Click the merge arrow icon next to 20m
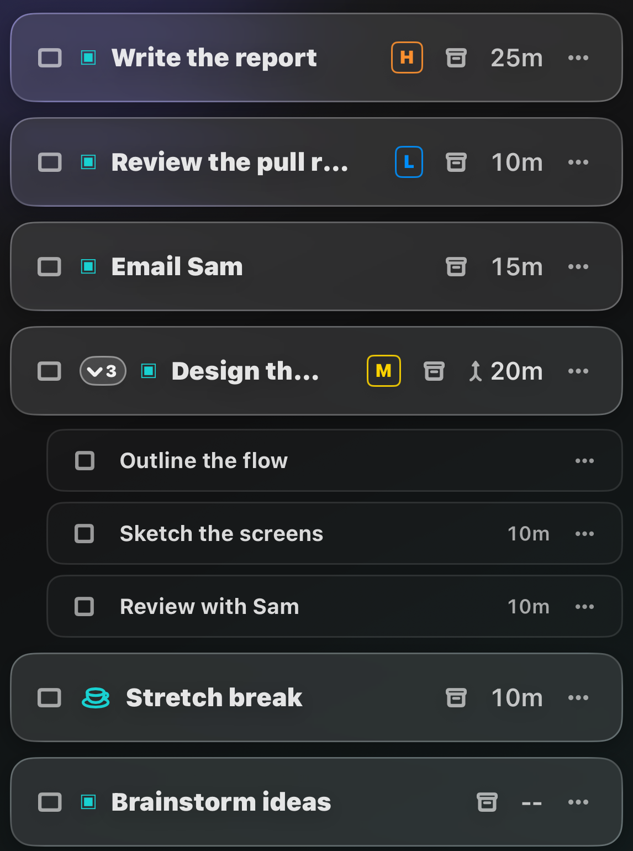Image resolution: width=633 pixels, height=851 pixels. click(x=475, y=371)
